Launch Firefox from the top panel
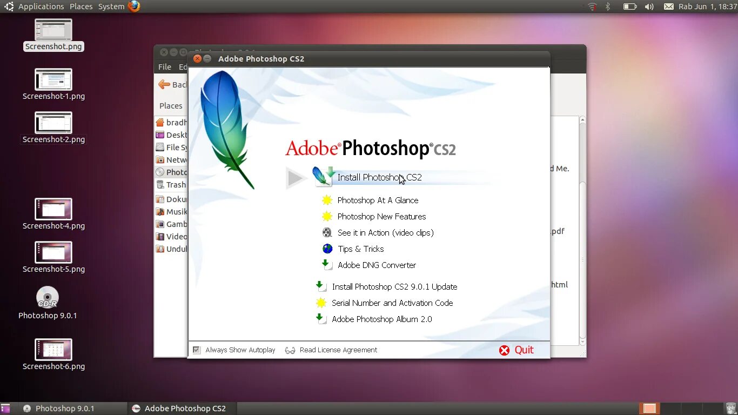 tap(134, 6)
